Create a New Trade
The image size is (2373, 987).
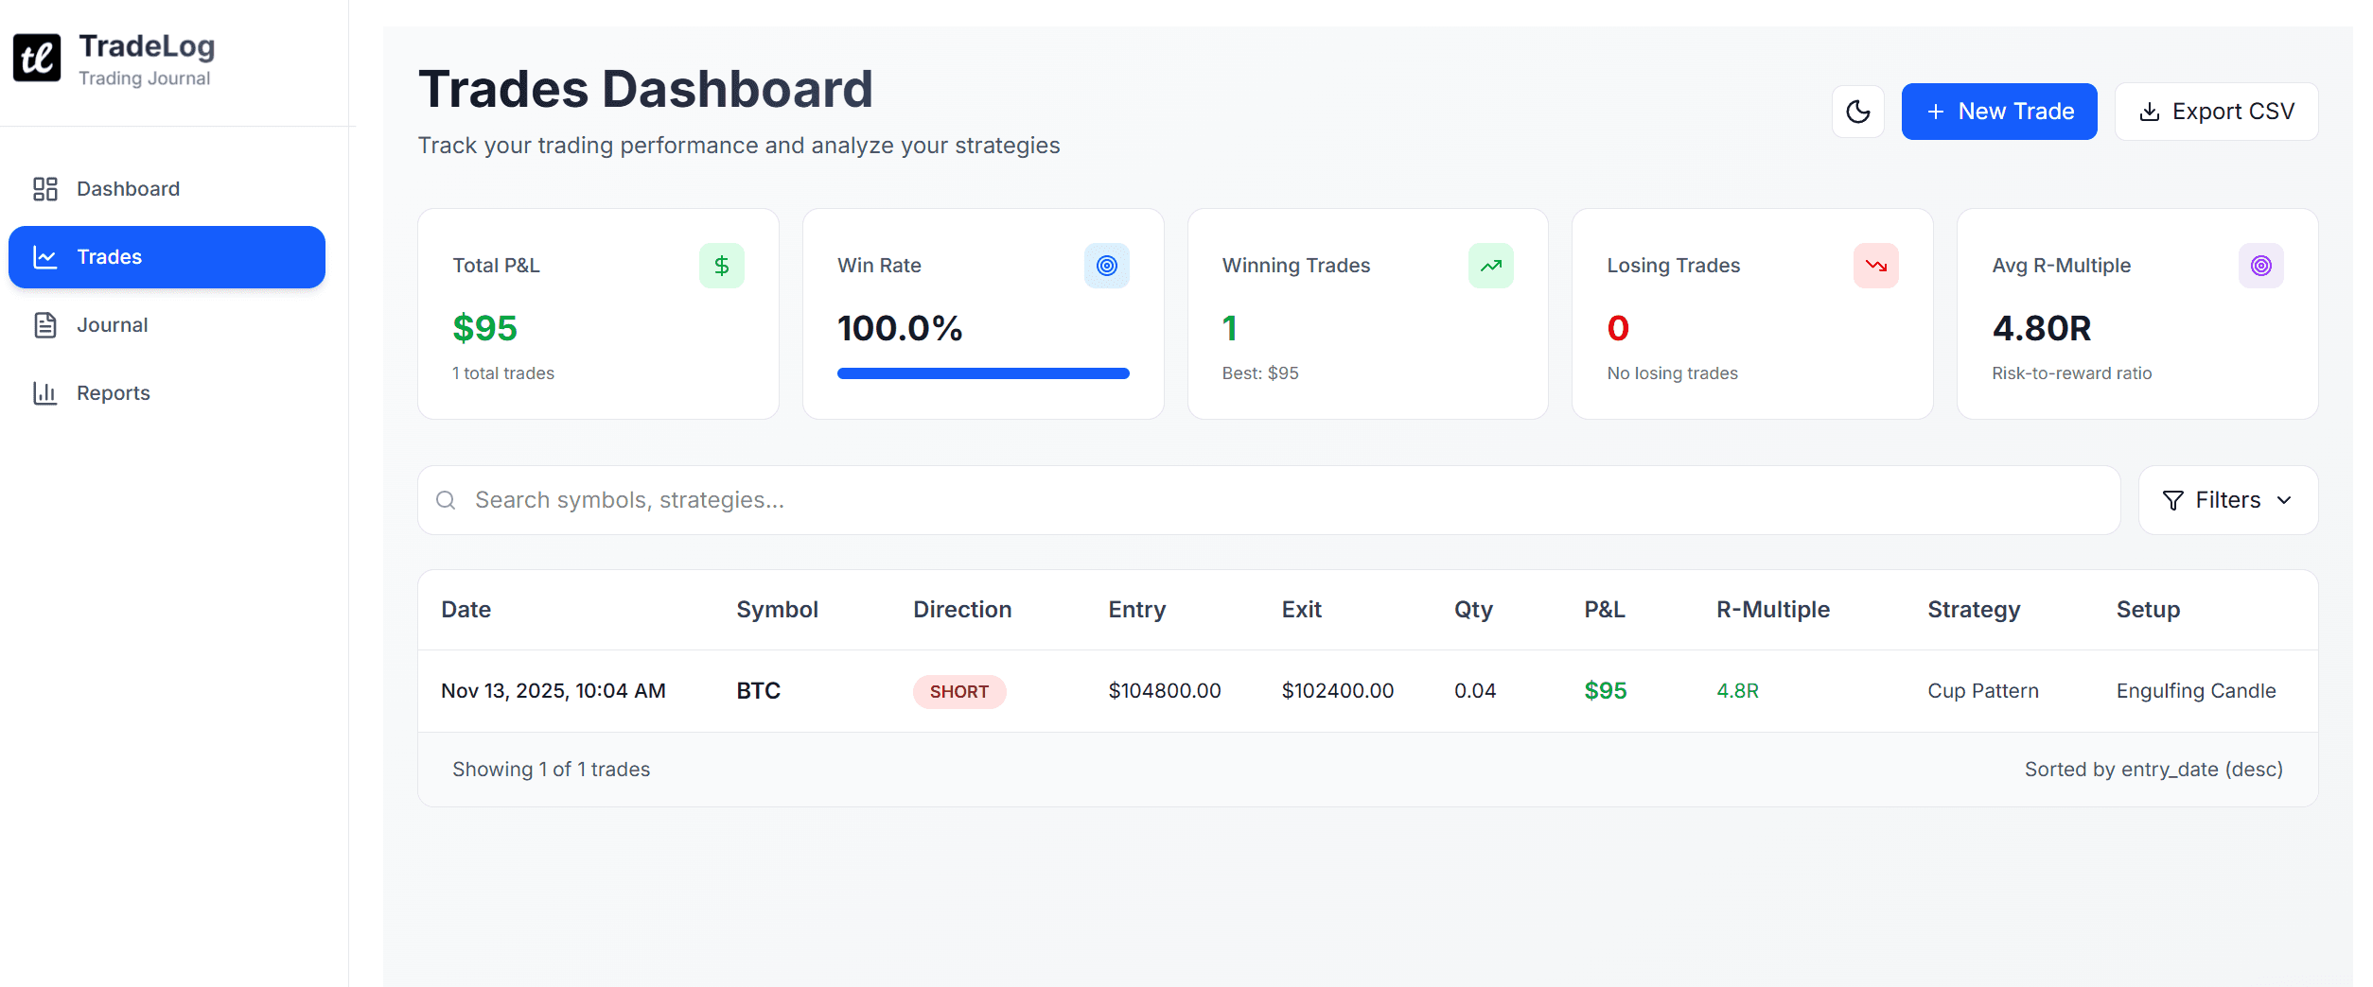tap(1998, 111)
